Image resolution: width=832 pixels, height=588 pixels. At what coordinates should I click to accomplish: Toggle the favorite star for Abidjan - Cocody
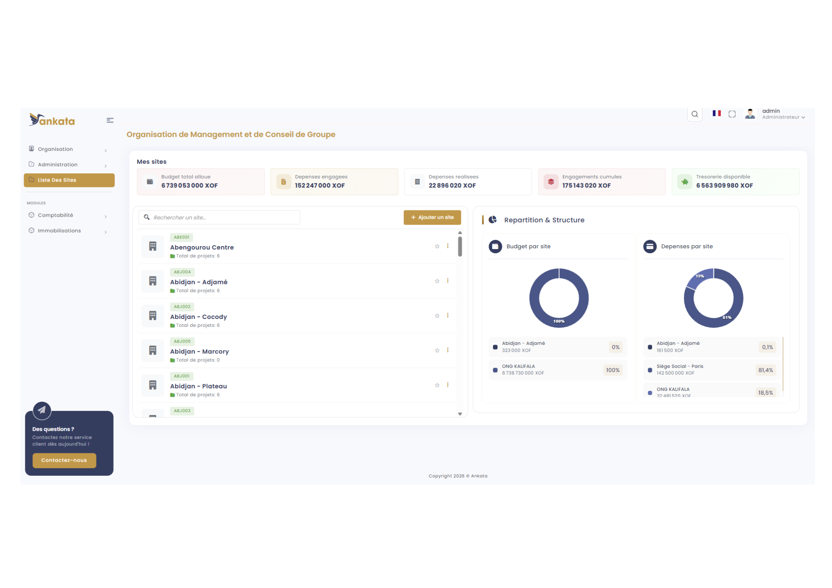tap(437, 315)
